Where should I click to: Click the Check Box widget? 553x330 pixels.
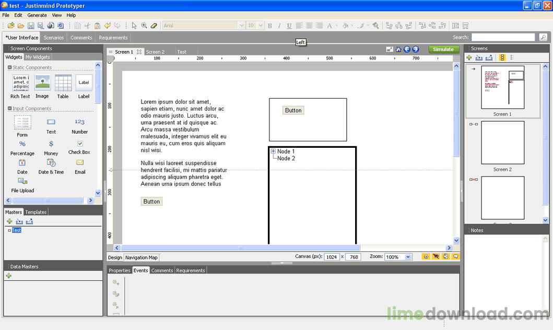pos(80,147)
